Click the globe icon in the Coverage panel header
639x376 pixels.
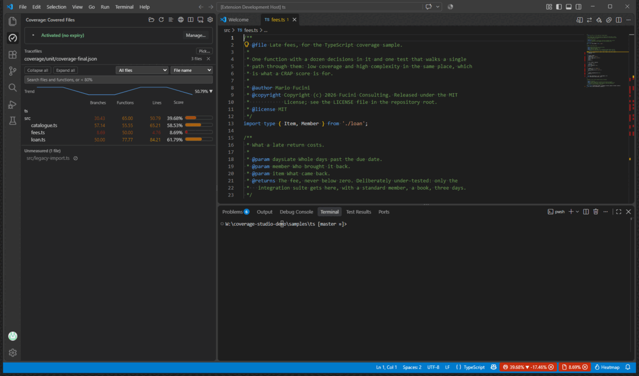pyautogui.click(x=181, y=20)
